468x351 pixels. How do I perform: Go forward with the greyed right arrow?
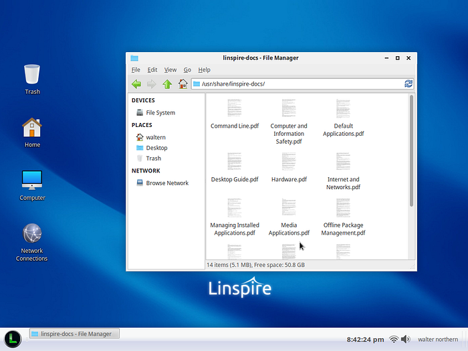[x=152, y=84]
